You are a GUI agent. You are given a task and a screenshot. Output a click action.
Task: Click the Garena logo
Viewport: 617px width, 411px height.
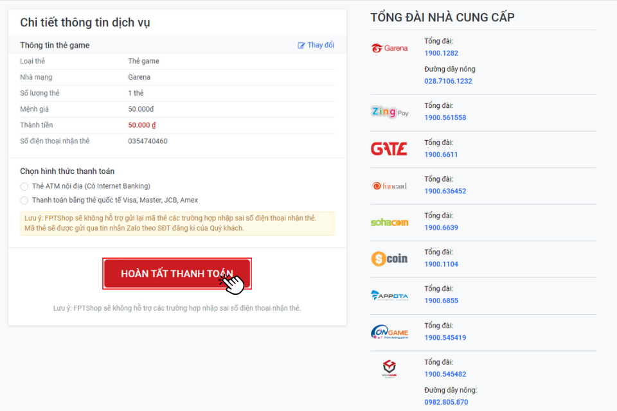pos(389,48)
